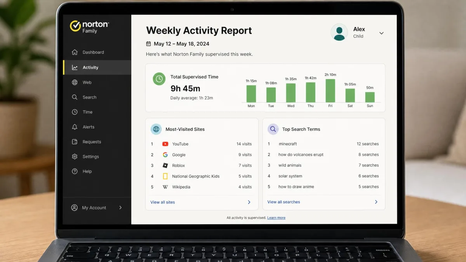Click the National Geographic Kids site name
Image resolution: width=466 pixels, height=262 pixels.
196,176
